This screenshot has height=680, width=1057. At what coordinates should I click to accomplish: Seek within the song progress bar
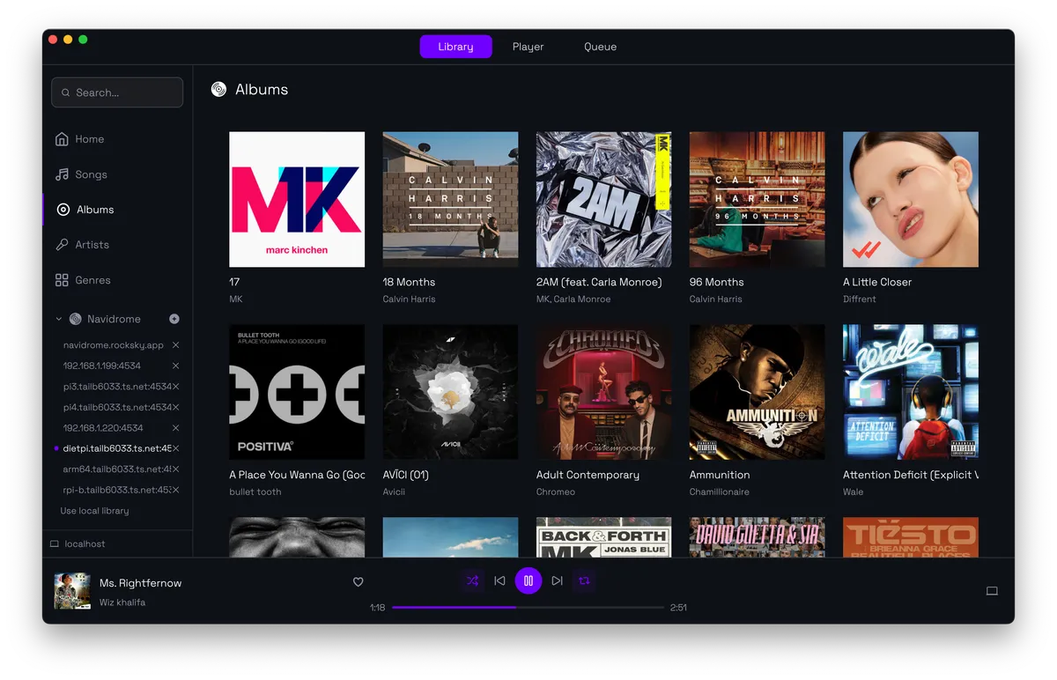click(528, 607)
